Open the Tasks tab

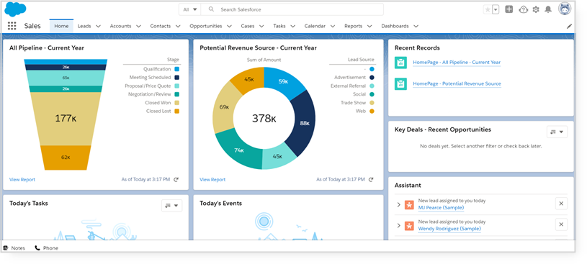coord(279,26)
